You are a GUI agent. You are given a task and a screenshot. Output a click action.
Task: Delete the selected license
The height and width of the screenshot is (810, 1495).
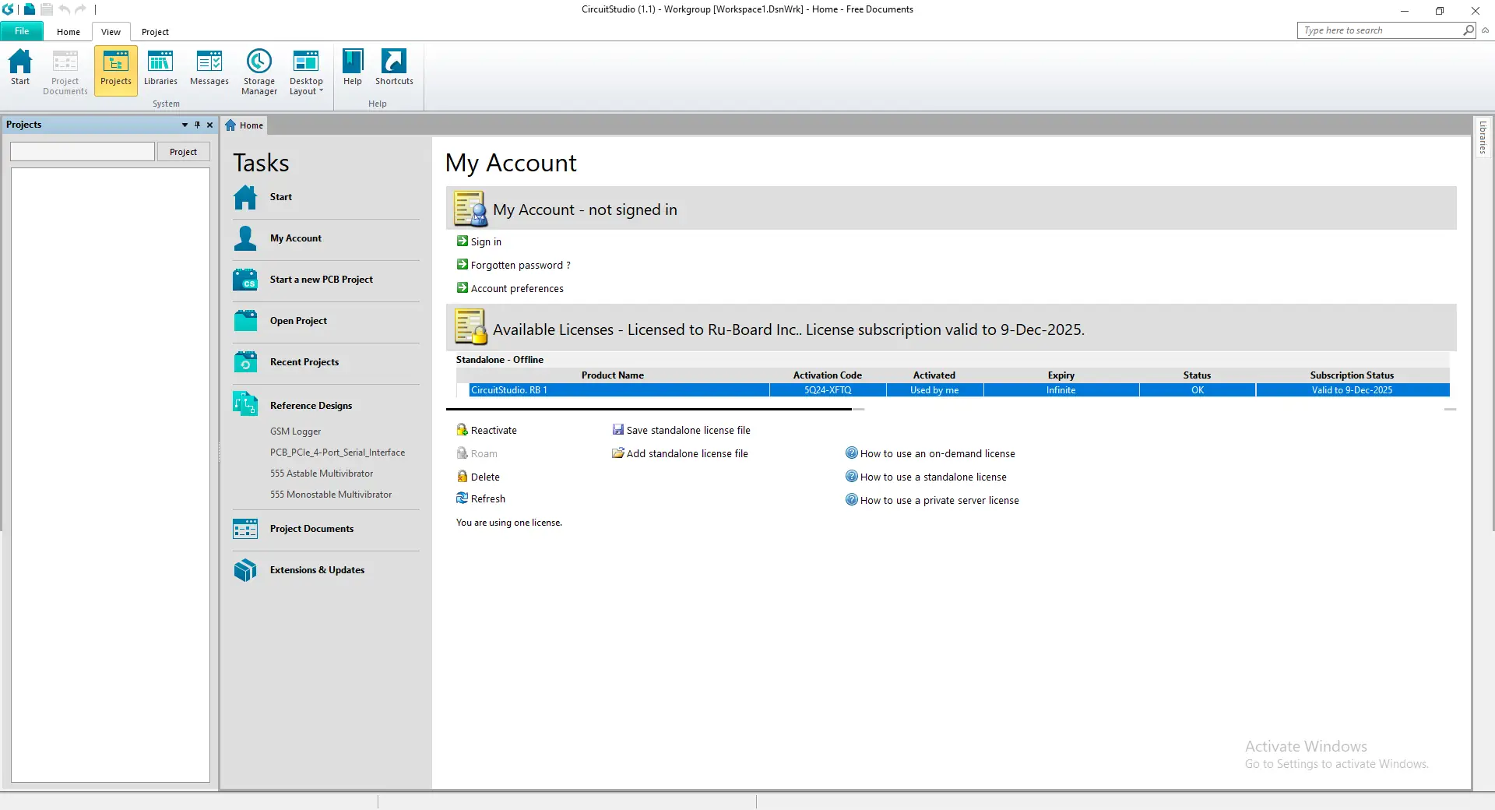[478, 477]
